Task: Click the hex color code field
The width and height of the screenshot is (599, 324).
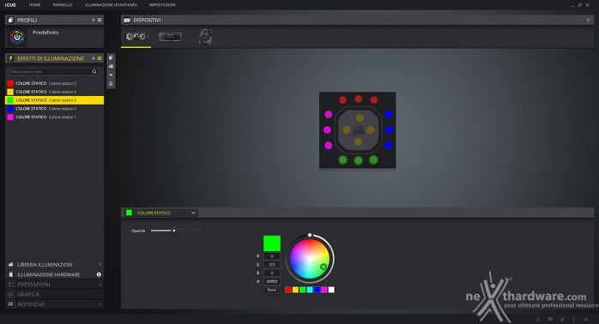Action: coord(272,281)
